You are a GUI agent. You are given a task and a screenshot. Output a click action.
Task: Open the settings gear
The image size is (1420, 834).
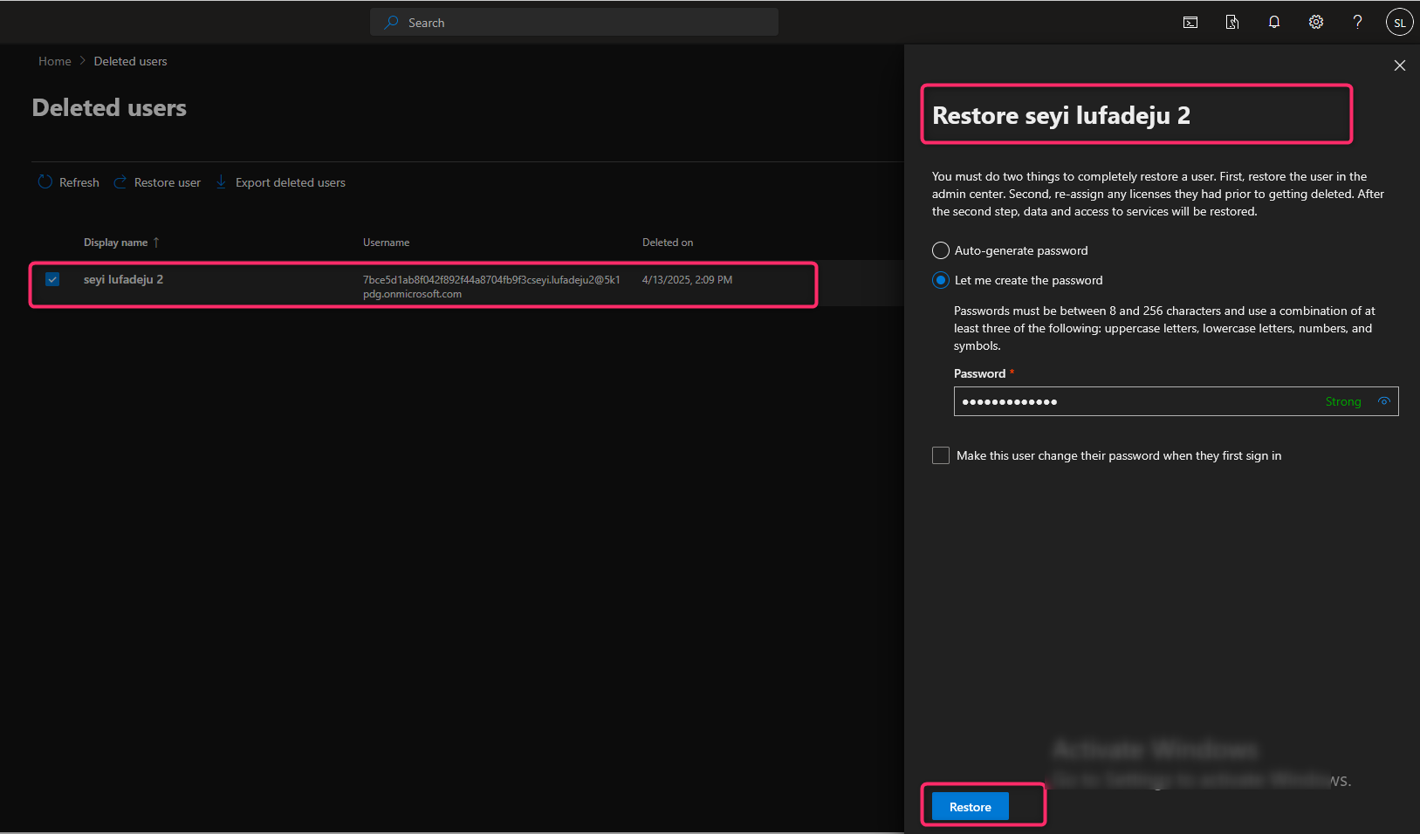pyautogui.click(x=1316, y=23)
